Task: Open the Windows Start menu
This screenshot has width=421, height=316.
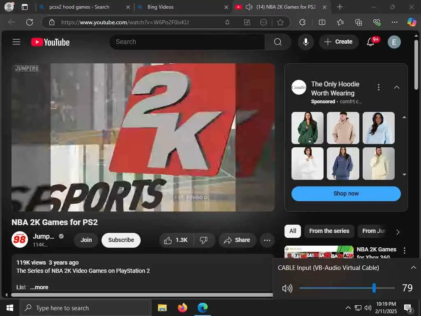Action: click(x=10, y=308)
